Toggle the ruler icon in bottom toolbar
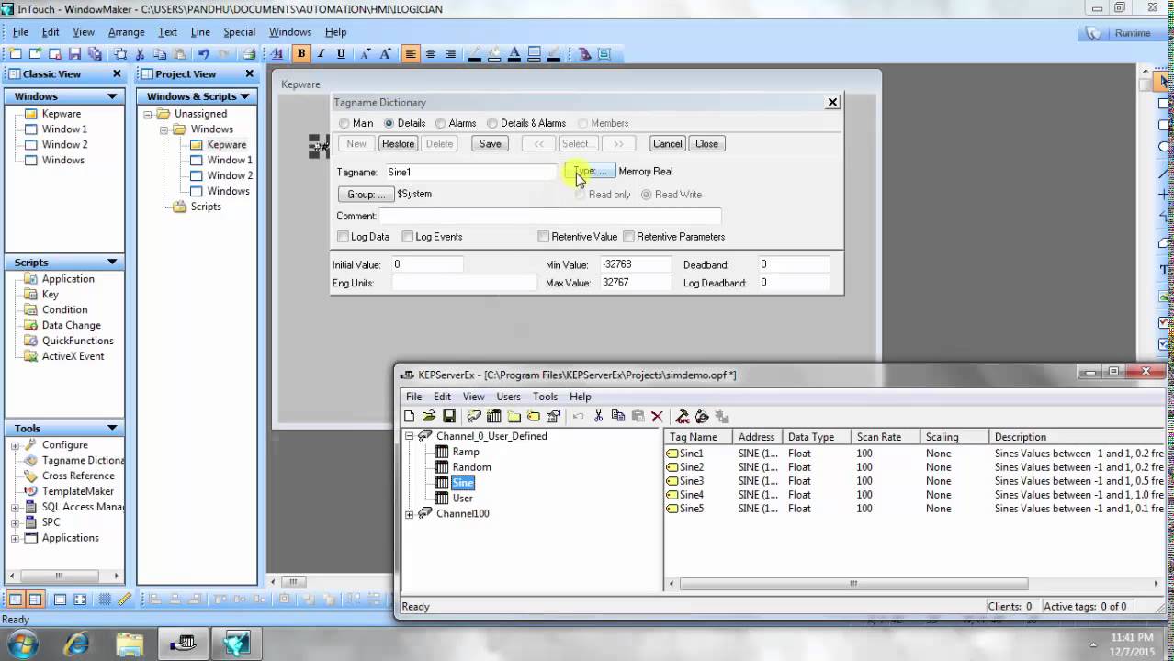The width and height of the screenshot is (1174, 661). [124, 599]
